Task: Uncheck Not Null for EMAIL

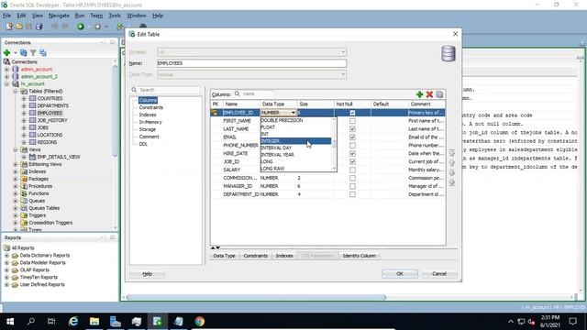Action: point(352,137)
